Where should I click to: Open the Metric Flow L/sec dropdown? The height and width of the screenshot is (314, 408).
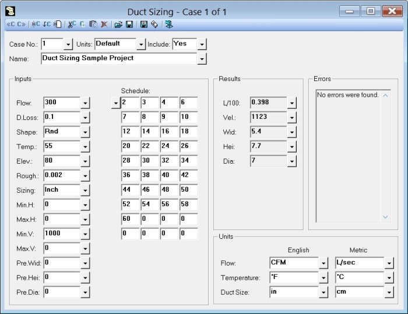click(389, 263)
